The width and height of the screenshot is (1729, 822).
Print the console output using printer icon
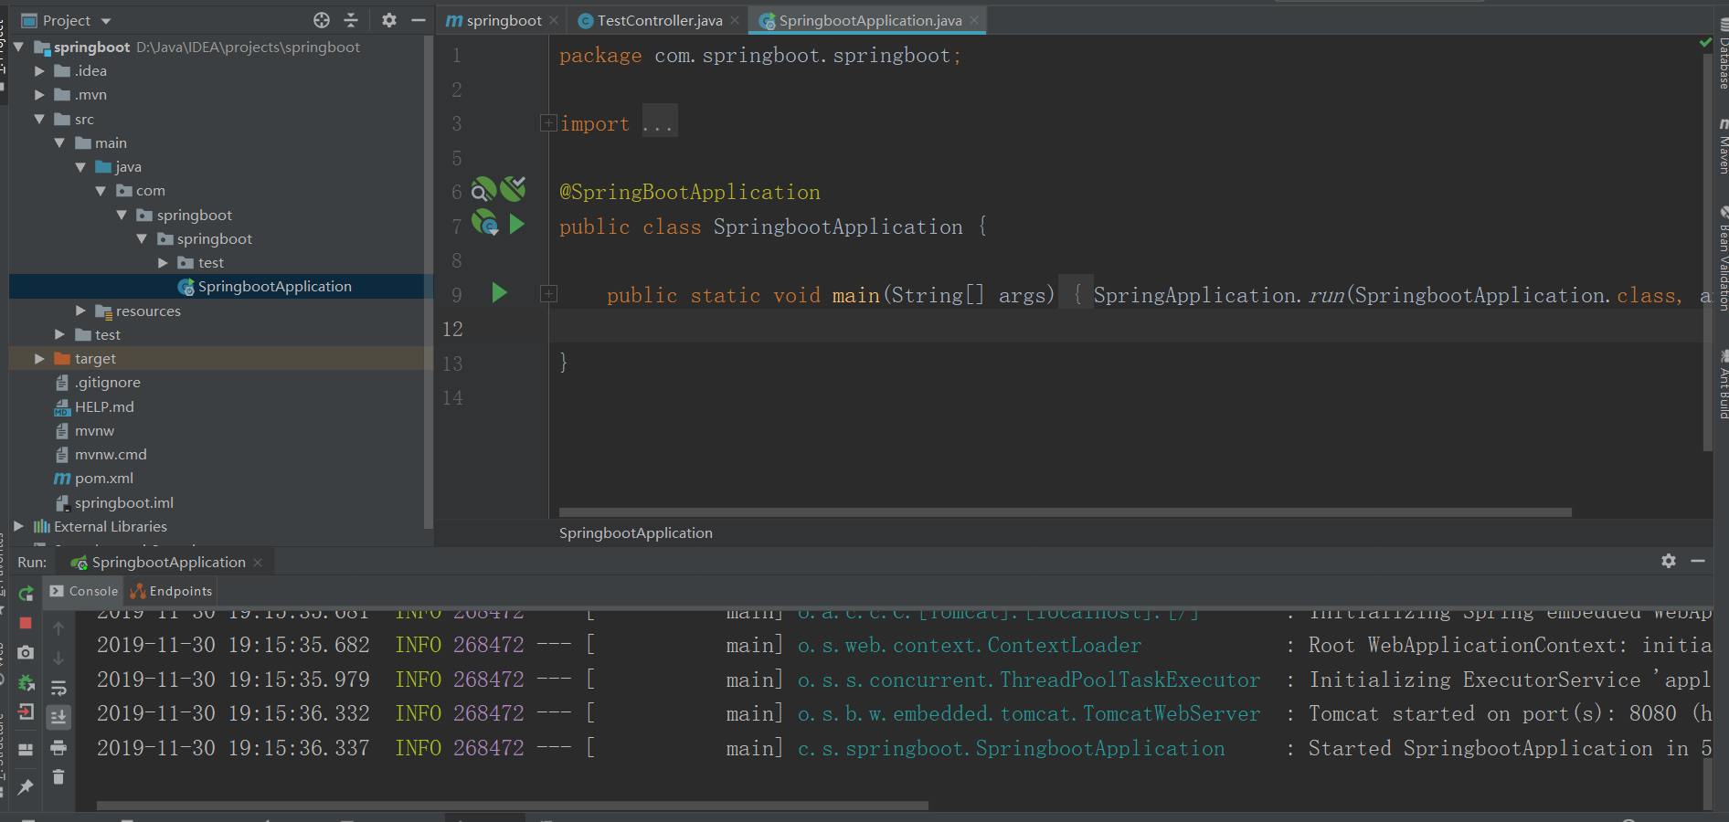[x=58, y=748]
